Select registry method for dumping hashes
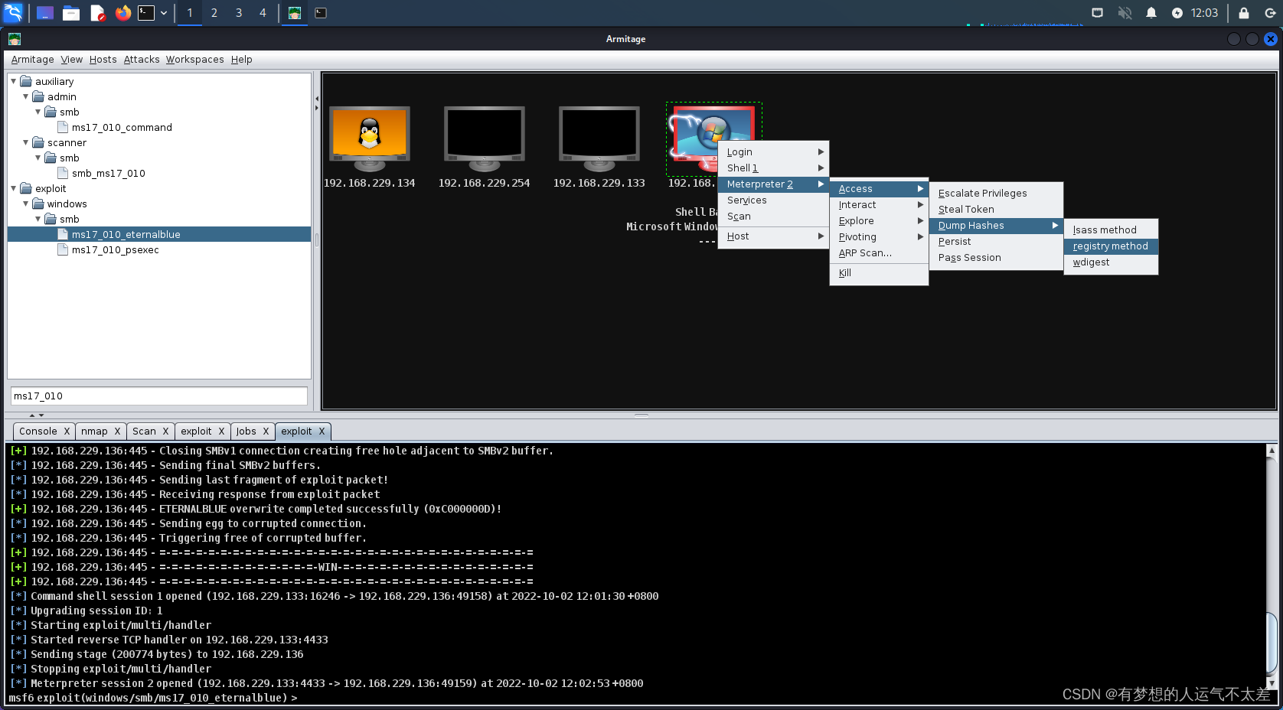This screenshot has width=1283, height=710. pyautogui.click(x=1111, y=246)
